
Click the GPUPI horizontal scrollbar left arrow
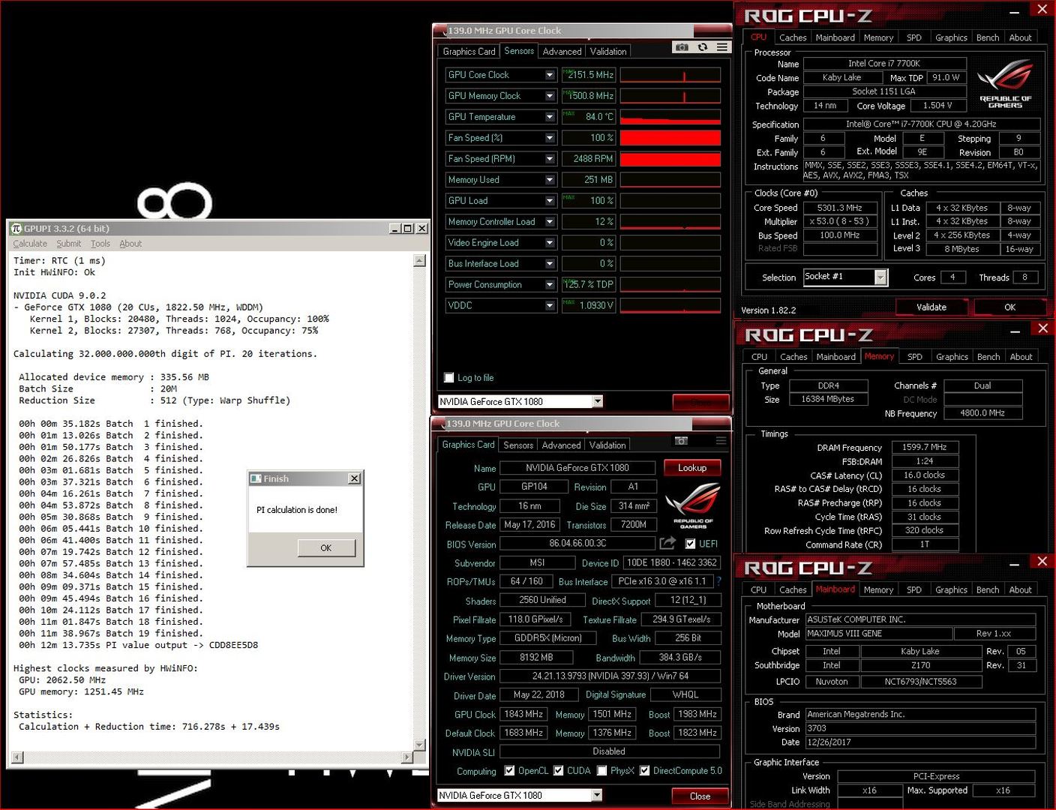(18, 757)
